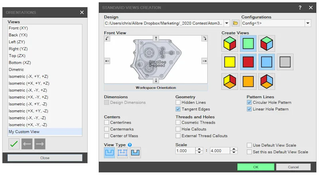Click the right arrow in Orientations panel
The width and height of the screenshot is (319, 175).
[39, 144]
